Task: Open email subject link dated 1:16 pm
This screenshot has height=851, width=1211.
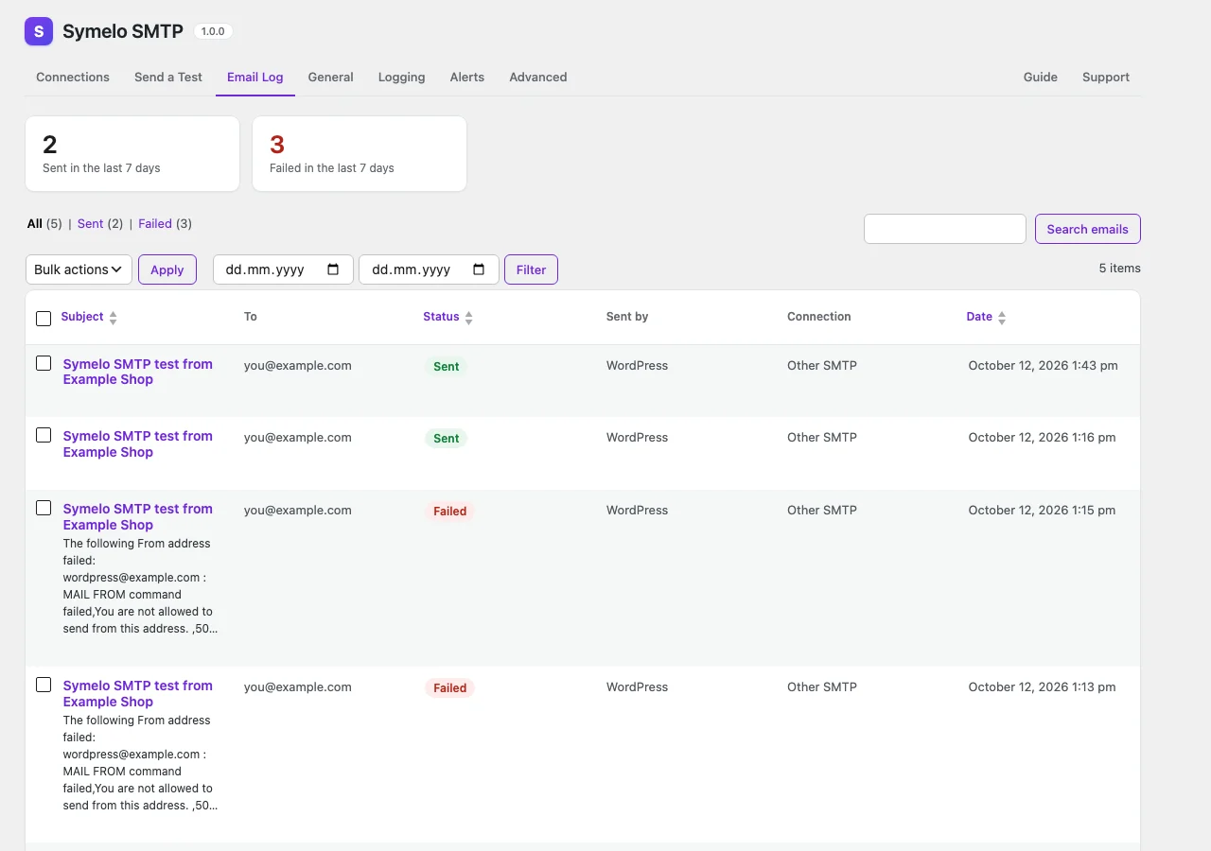Action: click(x=138, y=444)
